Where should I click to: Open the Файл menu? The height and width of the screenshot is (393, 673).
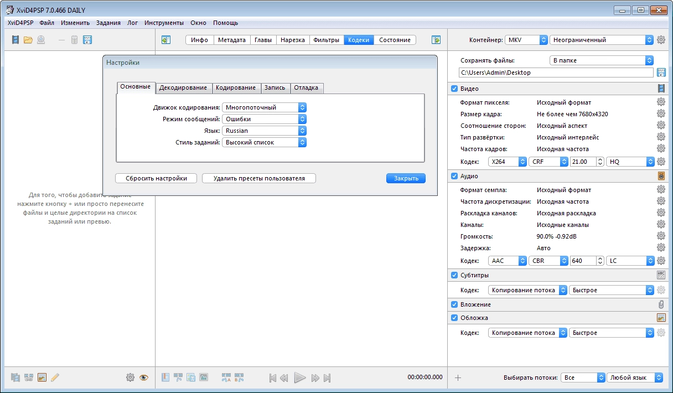(x=47, y=23)
